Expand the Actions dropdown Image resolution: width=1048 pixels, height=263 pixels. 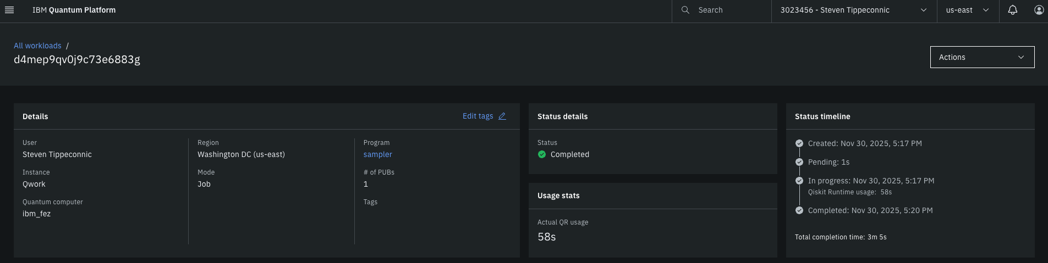click(982, 57)
